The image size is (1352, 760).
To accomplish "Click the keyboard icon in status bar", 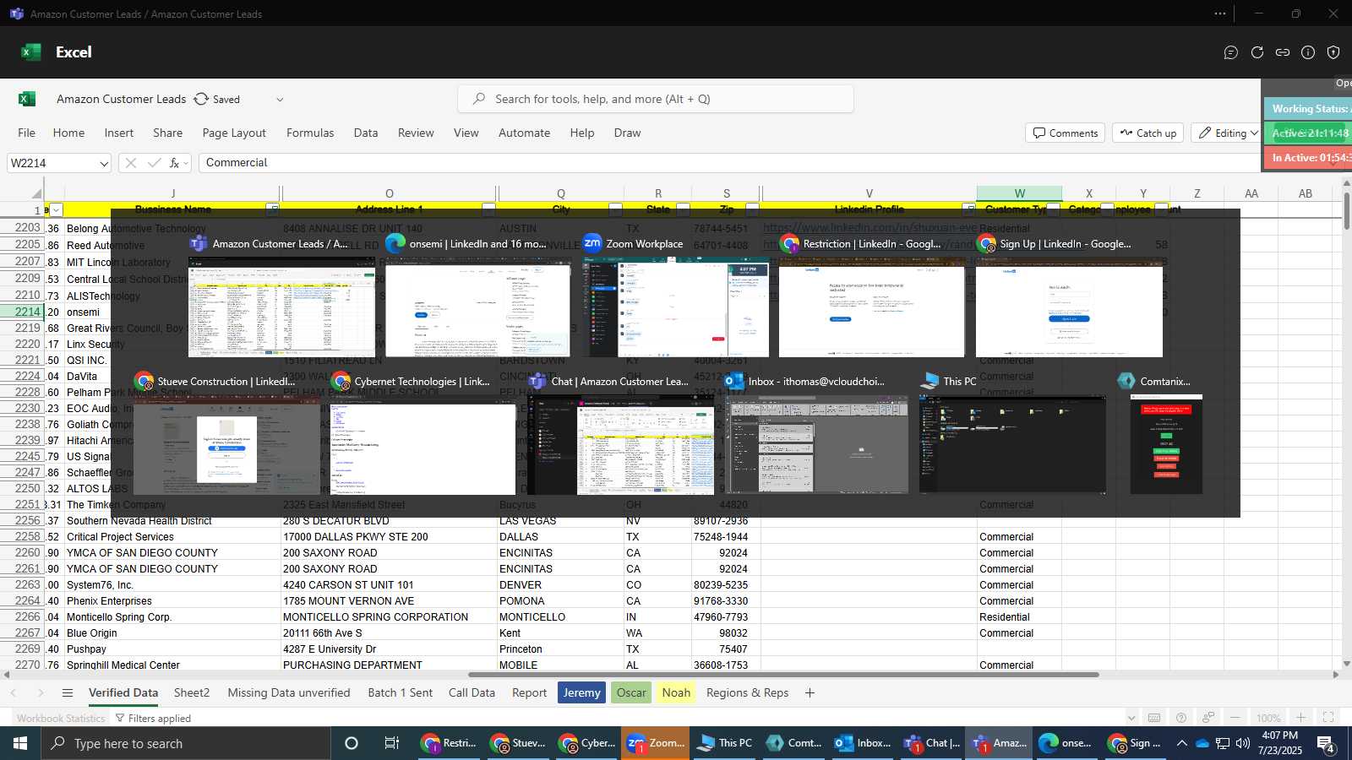I will click(1154, 718).
